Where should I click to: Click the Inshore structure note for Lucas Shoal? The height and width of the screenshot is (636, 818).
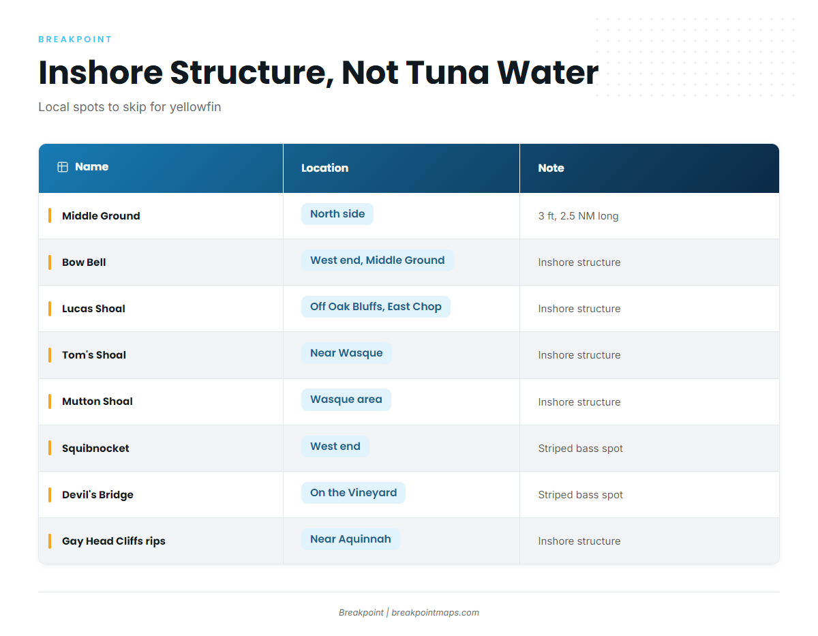(x=579, y=309)
